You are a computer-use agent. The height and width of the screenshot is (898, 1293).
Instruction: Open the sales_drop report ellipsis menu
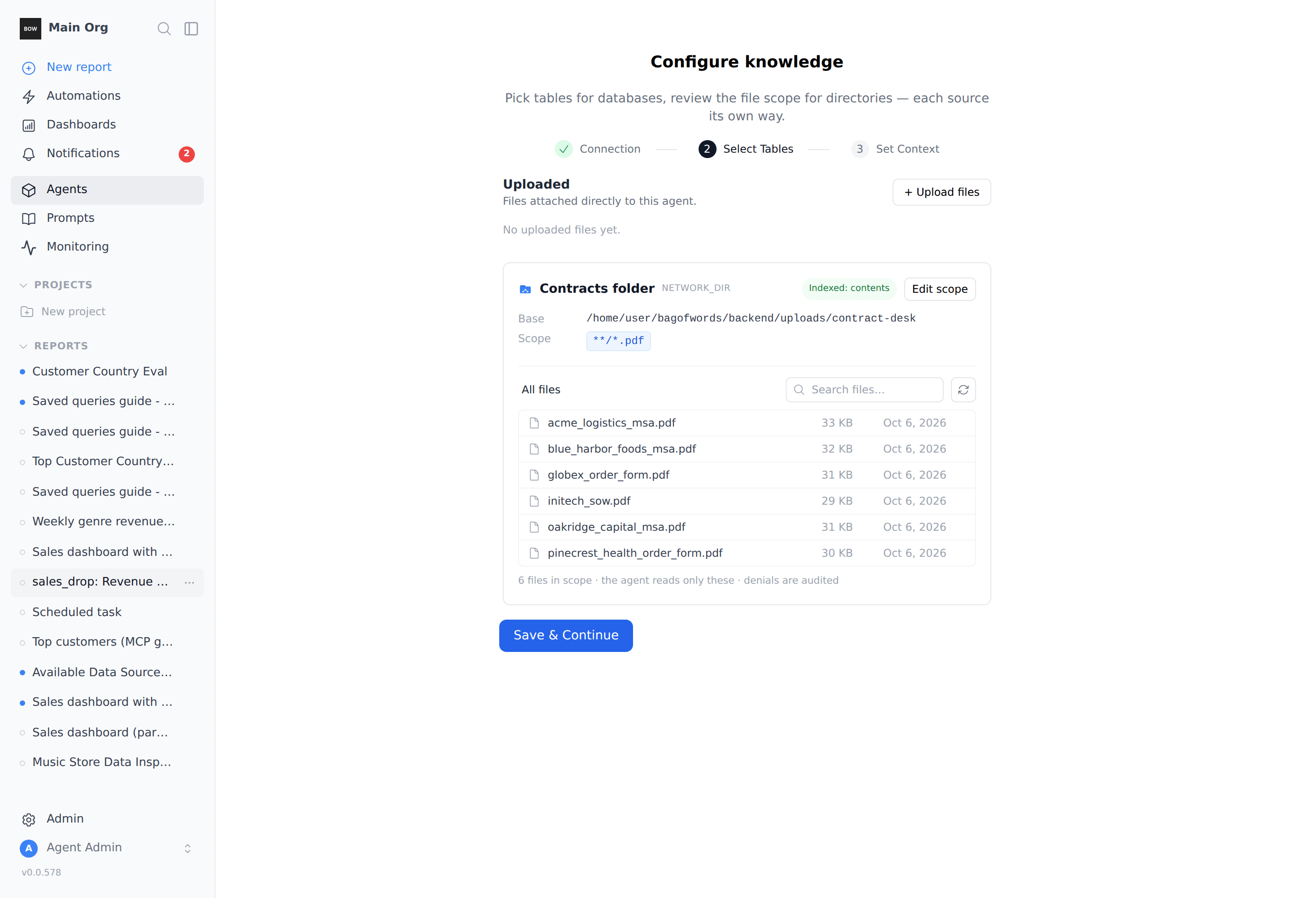pyautogui.click(x=189, y=582)
